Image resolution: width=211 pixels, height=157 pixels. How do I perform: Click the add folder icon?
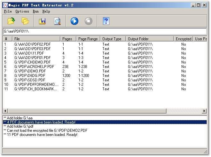click(25, 21)
